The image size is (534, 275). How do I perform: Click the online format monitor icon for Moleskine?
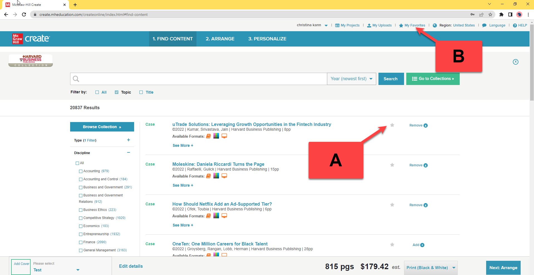[224, 176]
